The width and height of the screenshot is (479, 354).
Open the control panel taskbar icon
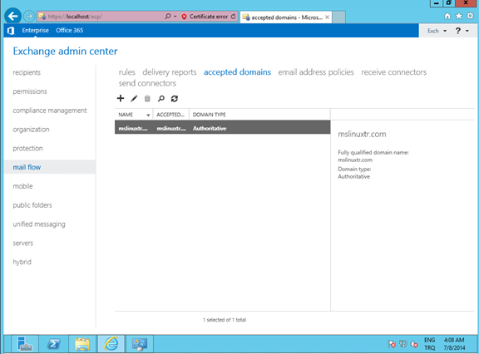pyautogui.click(x=140, y=344)
